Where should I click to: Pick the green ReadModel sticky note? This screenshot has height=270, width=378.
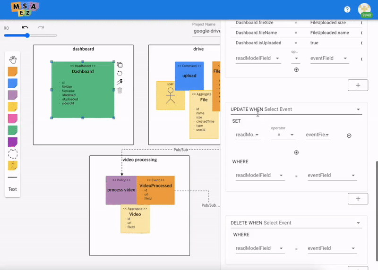[13, 130]
